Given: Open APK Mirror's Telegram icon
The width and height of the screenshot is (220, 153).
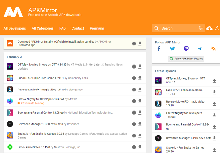Looking at the screenshot, I should 200,49.
